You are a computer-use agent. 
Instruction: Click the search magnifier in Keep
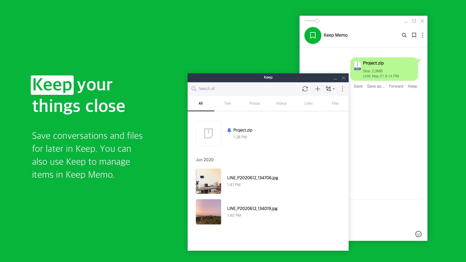[x=194, y=89]
